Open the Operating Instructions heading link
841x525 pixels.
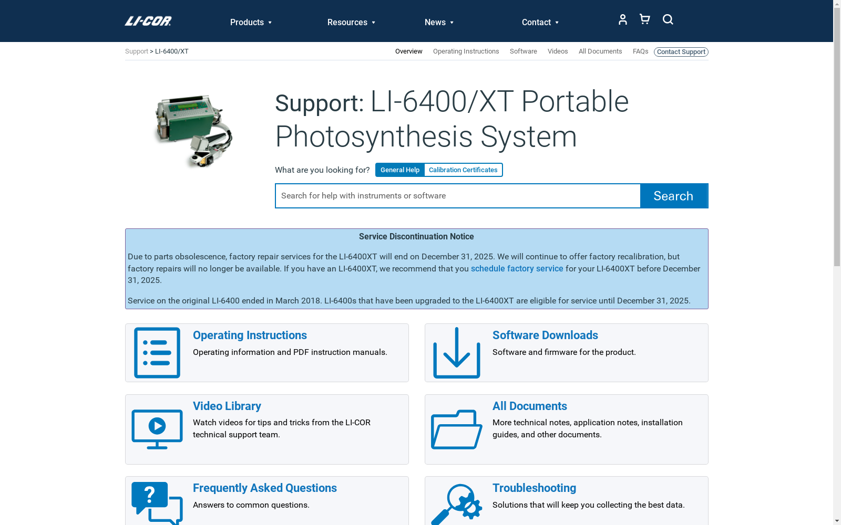(250, 335)
